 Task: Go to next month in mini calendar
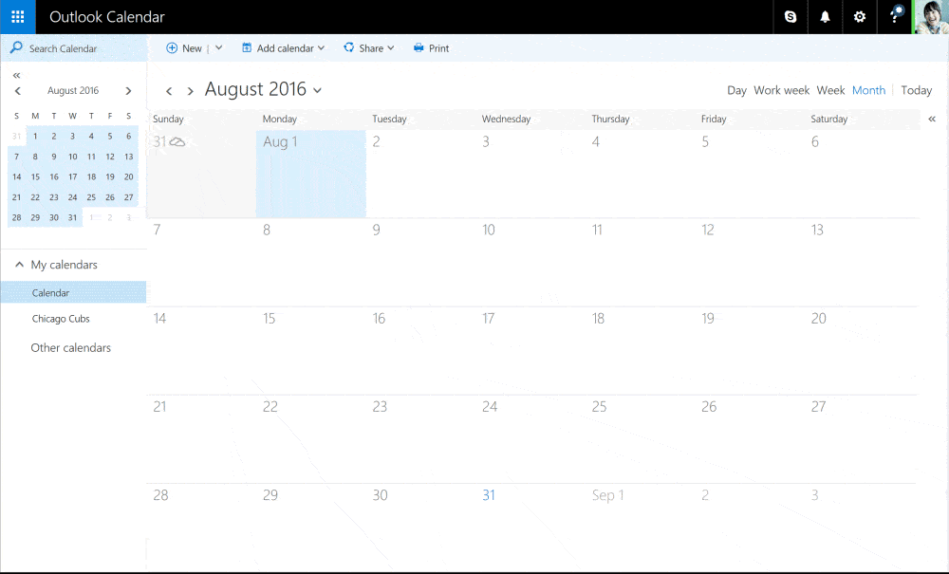tap(128, 91)
